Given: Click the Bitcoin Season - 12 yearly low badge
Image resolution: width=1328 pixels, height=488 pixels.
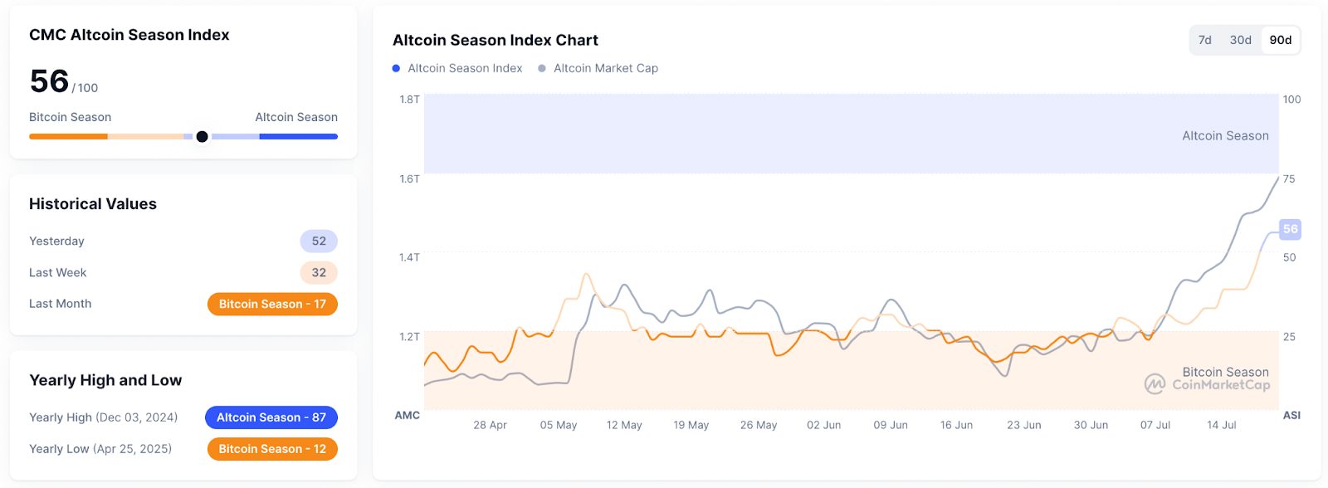Looking at the screenshot, I should (x=271, y=449).
